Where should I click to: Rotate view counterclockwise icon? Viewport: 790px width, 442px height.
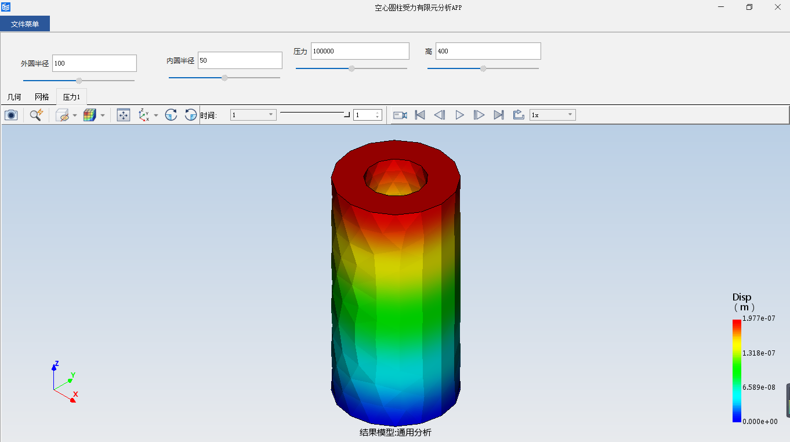[191, 115]
